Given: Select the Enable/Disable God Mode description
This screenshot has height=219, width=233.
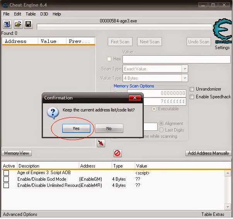Looking at the screenshot, I should coord(42,179).
